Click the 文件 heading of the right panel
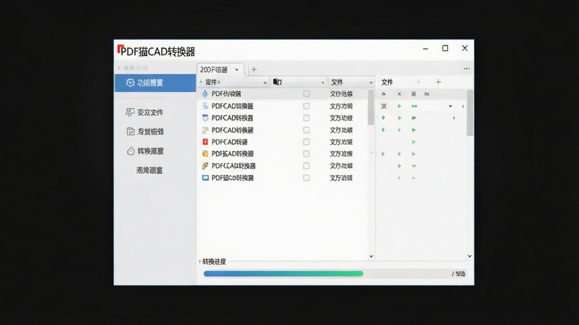Viewport: 579px width, 325px height. click(x=387, y=82)
